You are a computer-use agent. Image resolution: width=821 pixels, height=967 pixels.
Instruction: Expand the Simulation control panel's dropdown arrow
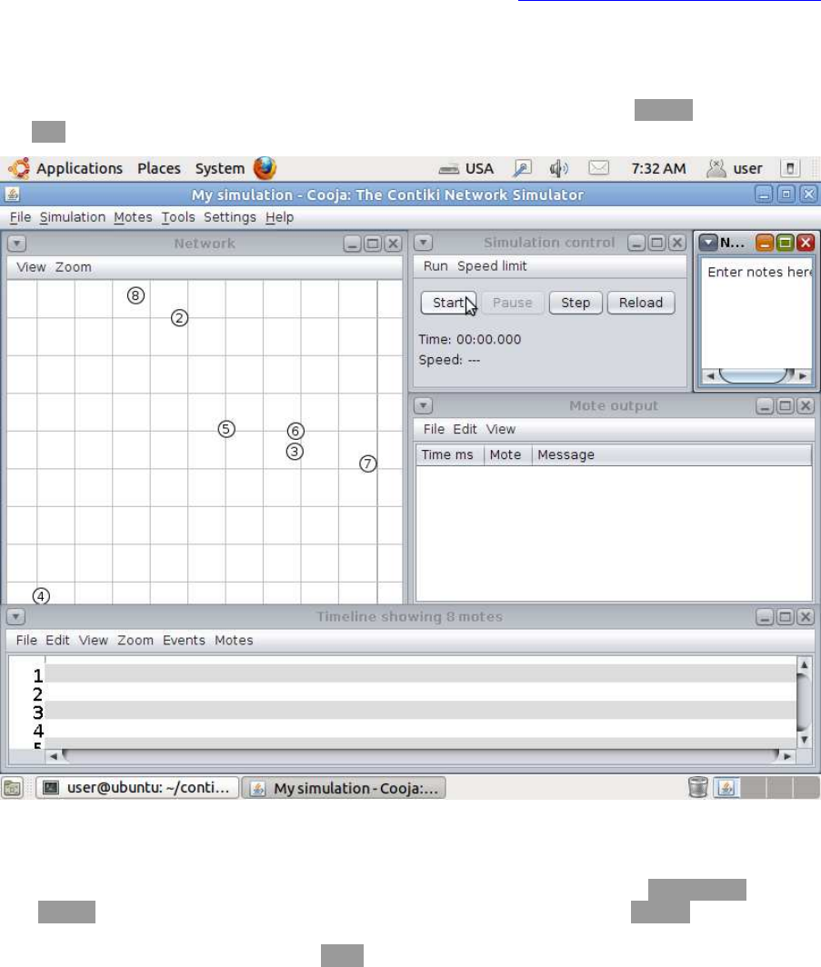pos(423,243)
